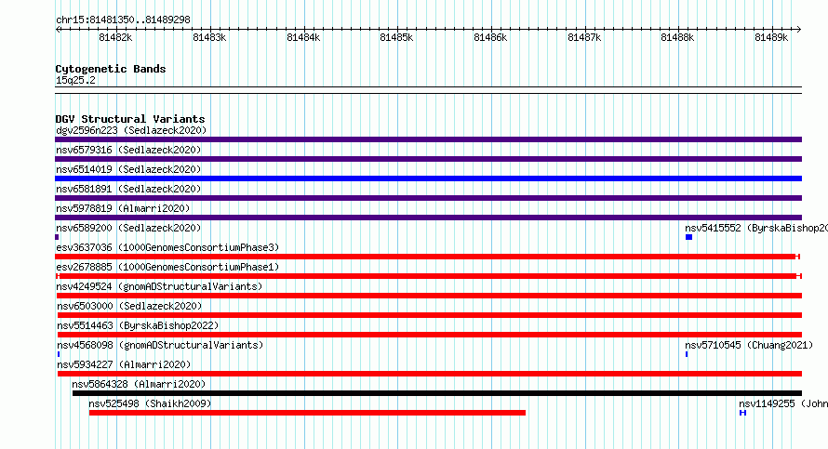This screenshot has height=449, width=828.
Task: Click the dgv2596n223 (Sedlazeck2020) variant label
Action: 131,130
